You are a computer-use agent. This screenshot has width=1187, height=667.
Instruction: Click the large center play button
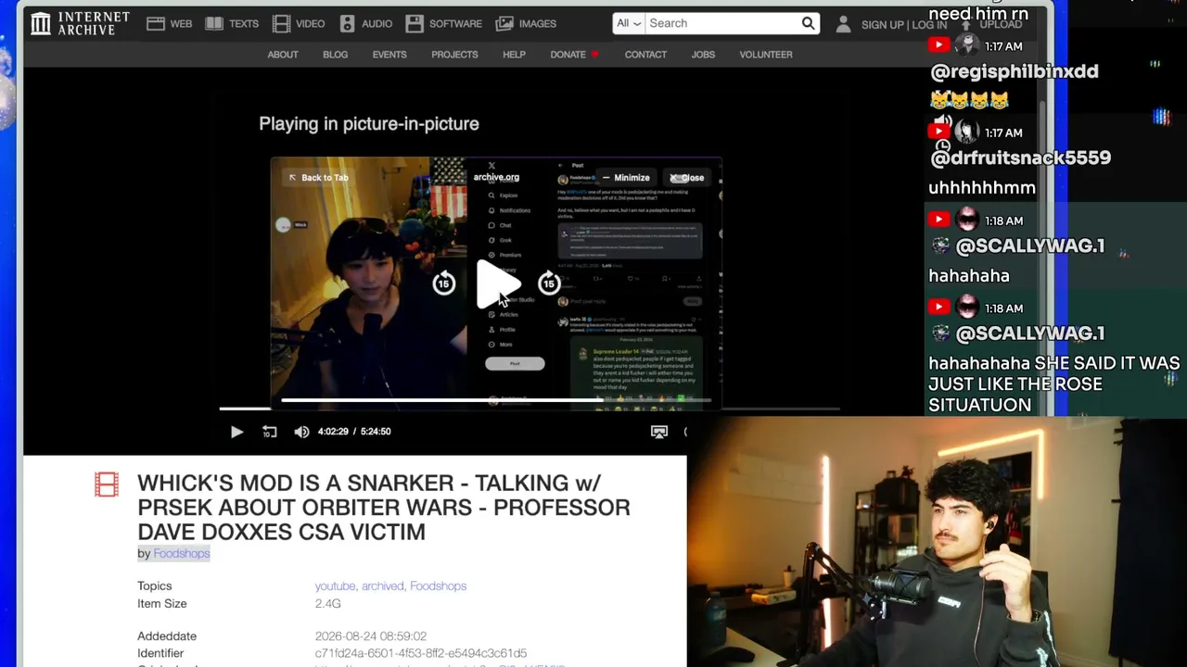[x=497, y=283]
